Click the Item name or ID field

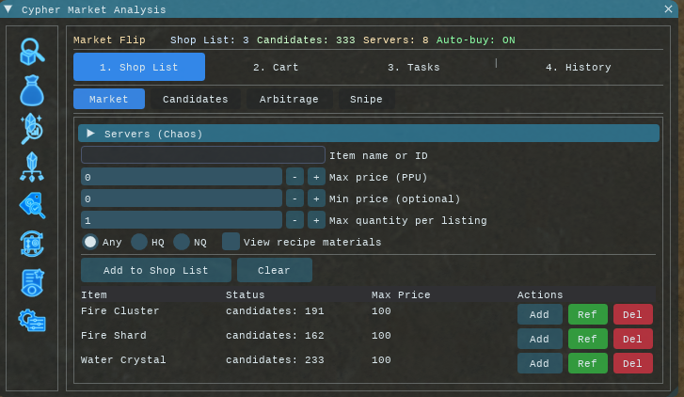click(202, 155)
